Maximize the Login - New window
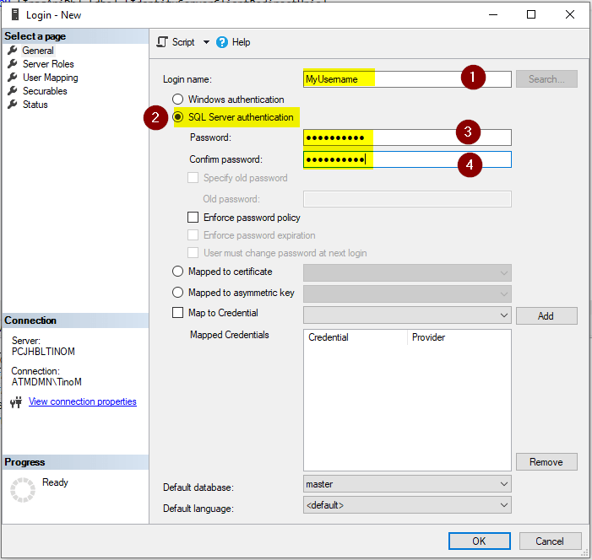The image size is (592, 560). tap(531, 14)
